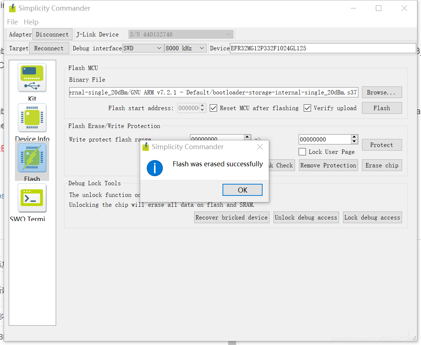Viewport: 421px width, 345px height.
Task: Click the 'Flash was erased successfully' message
Action: (218, 164)
